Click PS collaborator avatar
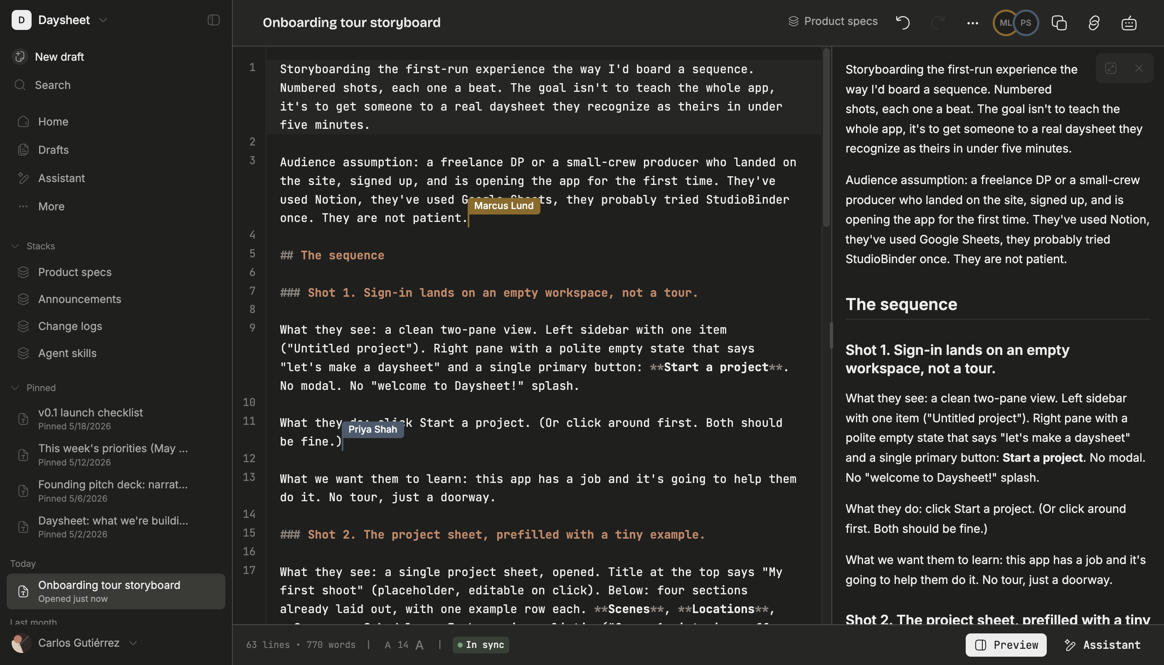1164x665 pixels. tap(1026, 23)
